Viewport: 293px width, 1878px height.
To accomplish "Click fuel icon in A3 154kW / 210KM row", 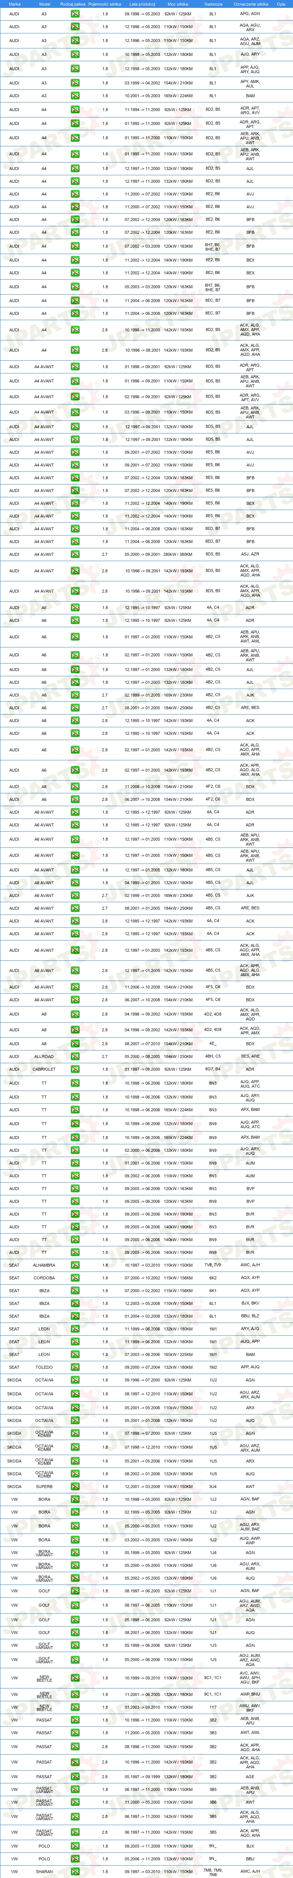I will pos(75,83).
